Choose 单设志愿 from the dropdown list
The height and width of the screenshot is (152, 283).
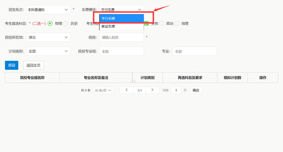[121, 26]
